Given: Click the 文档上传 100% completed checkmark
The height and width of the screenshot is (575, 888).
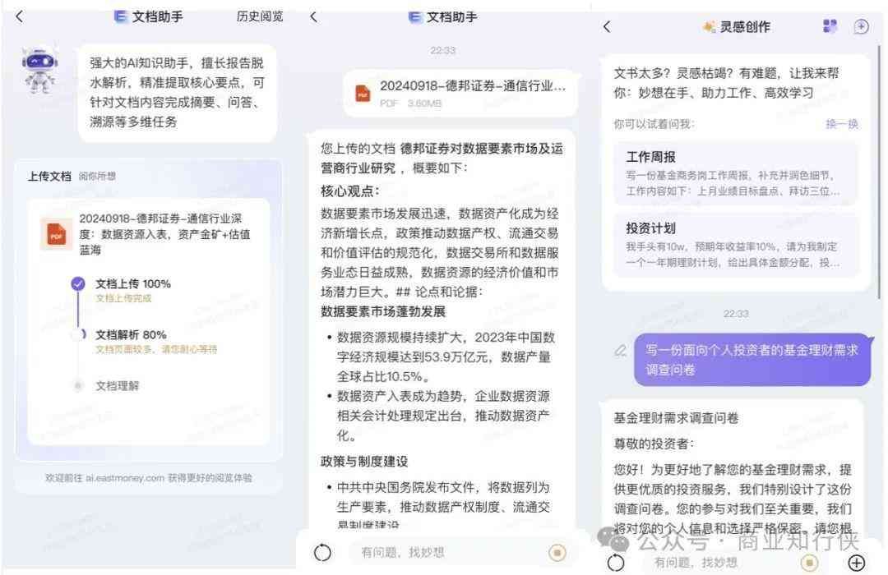Looking at the screenshot, I should (x=78, y=283).
